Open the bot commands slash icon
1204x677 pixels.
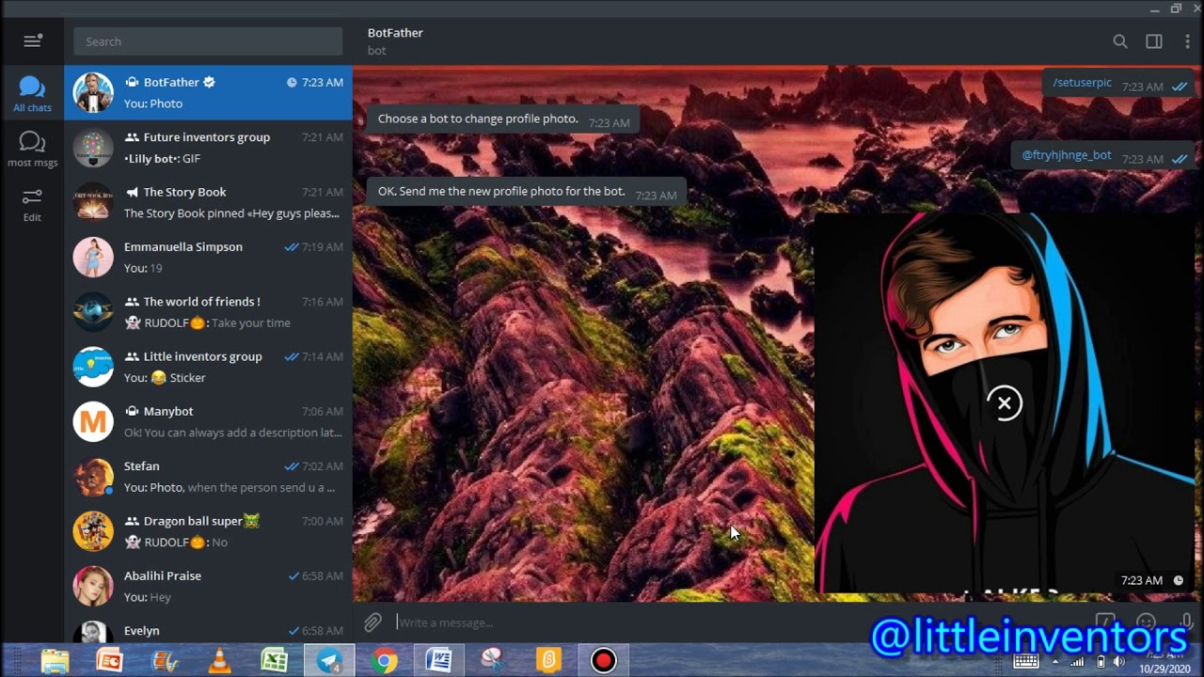[1105, 622]
